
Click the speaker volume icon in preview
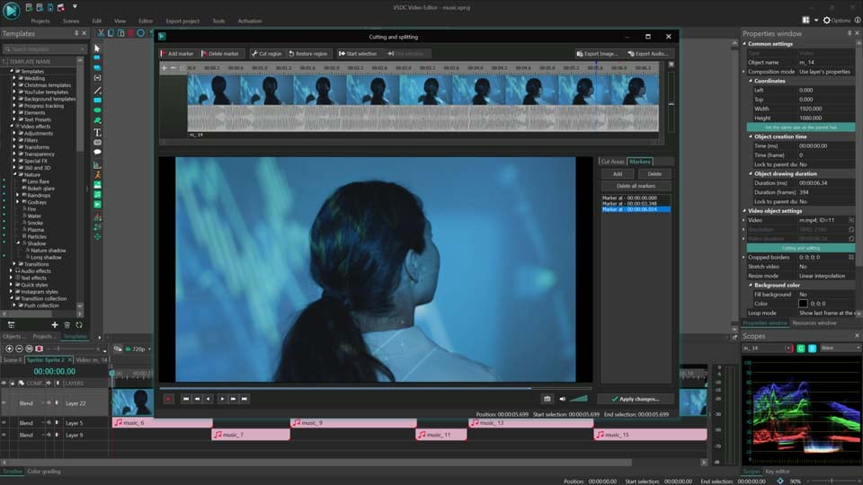(562, 399)
